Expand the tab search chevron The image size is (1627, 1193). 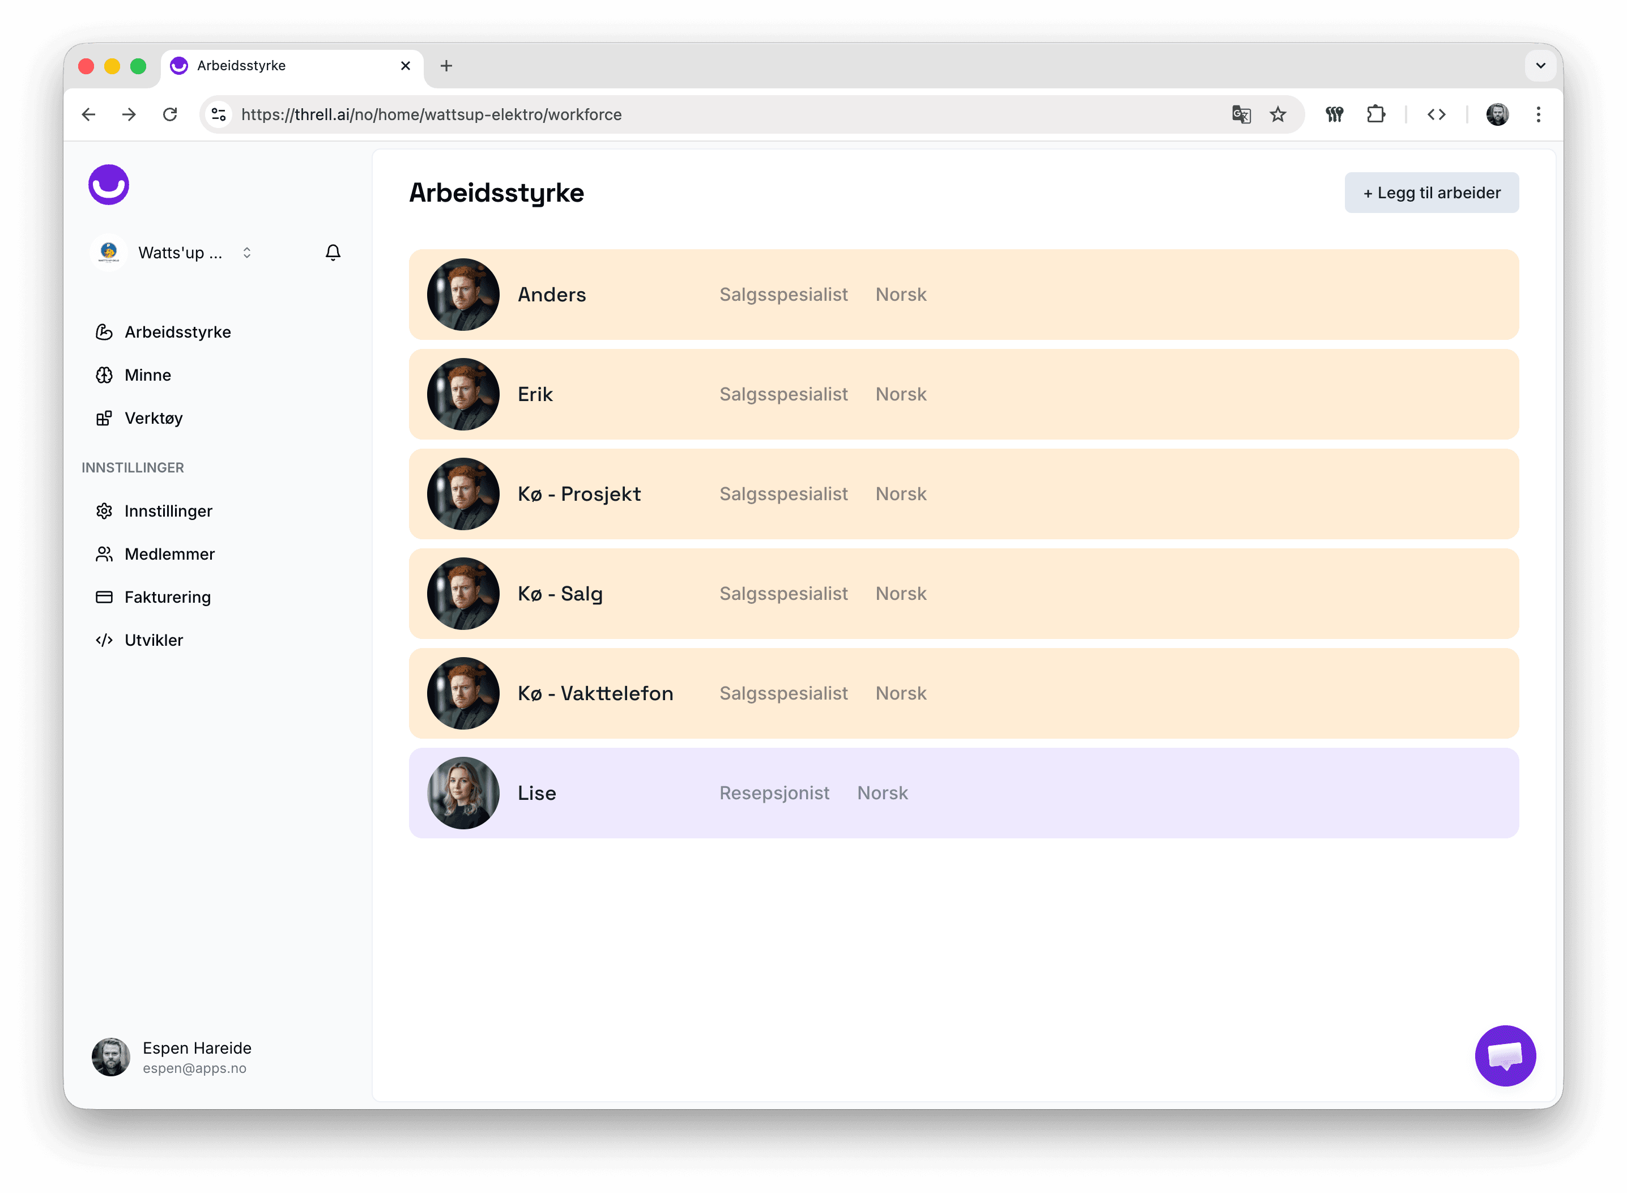1540,66
